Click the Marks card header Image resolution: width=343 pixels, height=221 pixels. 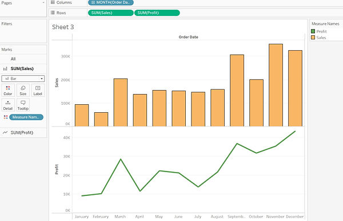7,50
